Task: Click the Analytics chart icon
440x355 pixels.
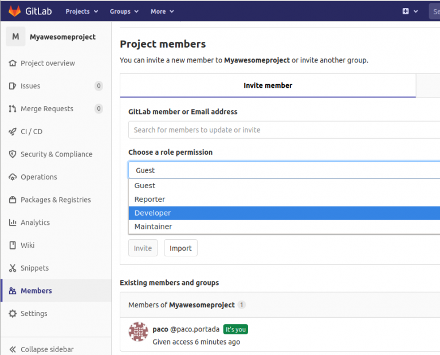Action: click(x=13, y=223)
